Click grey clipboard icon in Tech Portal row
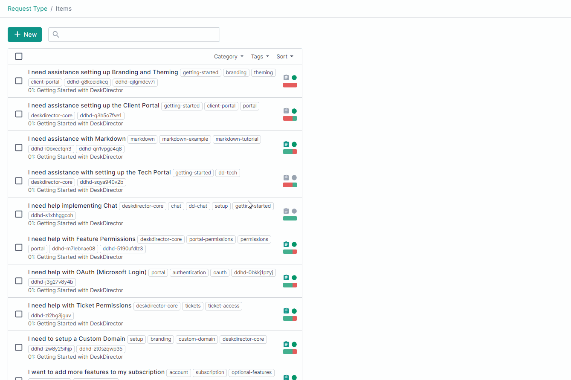Viewport: 571px width, 380px height. tap(286, 177)
